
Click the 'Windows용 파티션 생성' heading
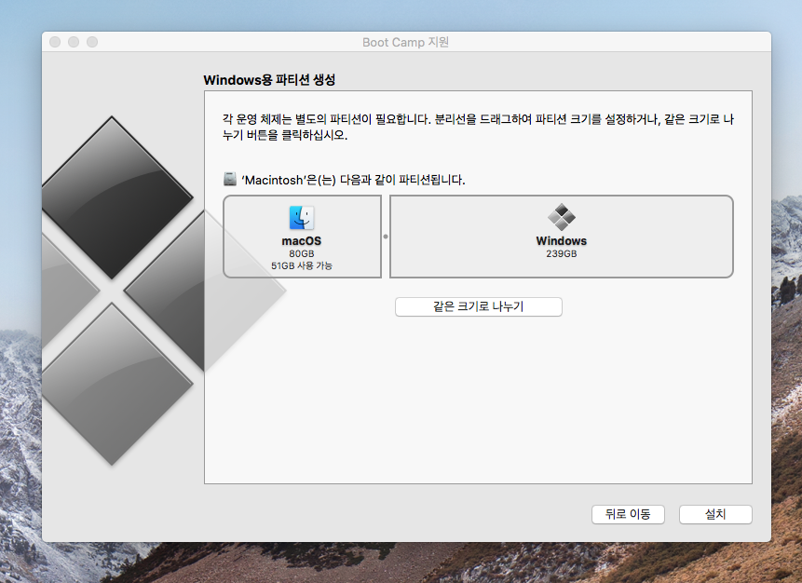(269, 80)
